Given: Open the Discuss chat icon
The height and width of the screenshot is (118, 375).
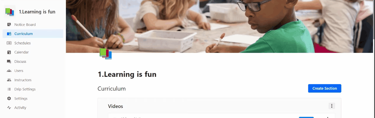Looking at the screenshot, I should [x=9, y=62].
